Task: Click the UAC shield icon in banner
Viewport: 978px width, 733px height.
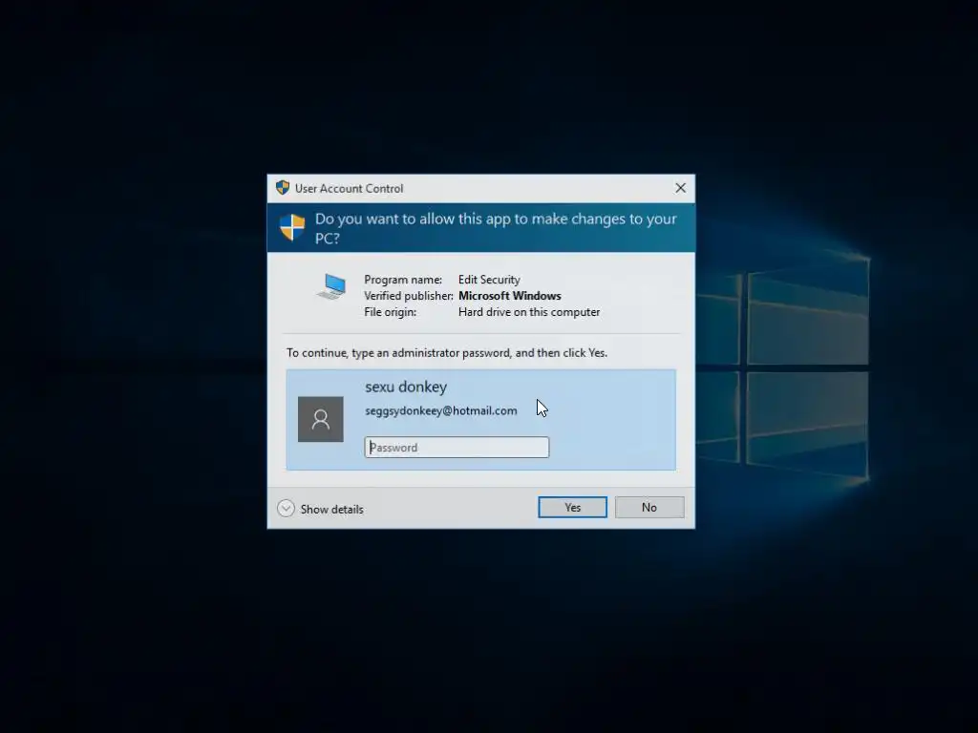Action: [x=292, y=227]
